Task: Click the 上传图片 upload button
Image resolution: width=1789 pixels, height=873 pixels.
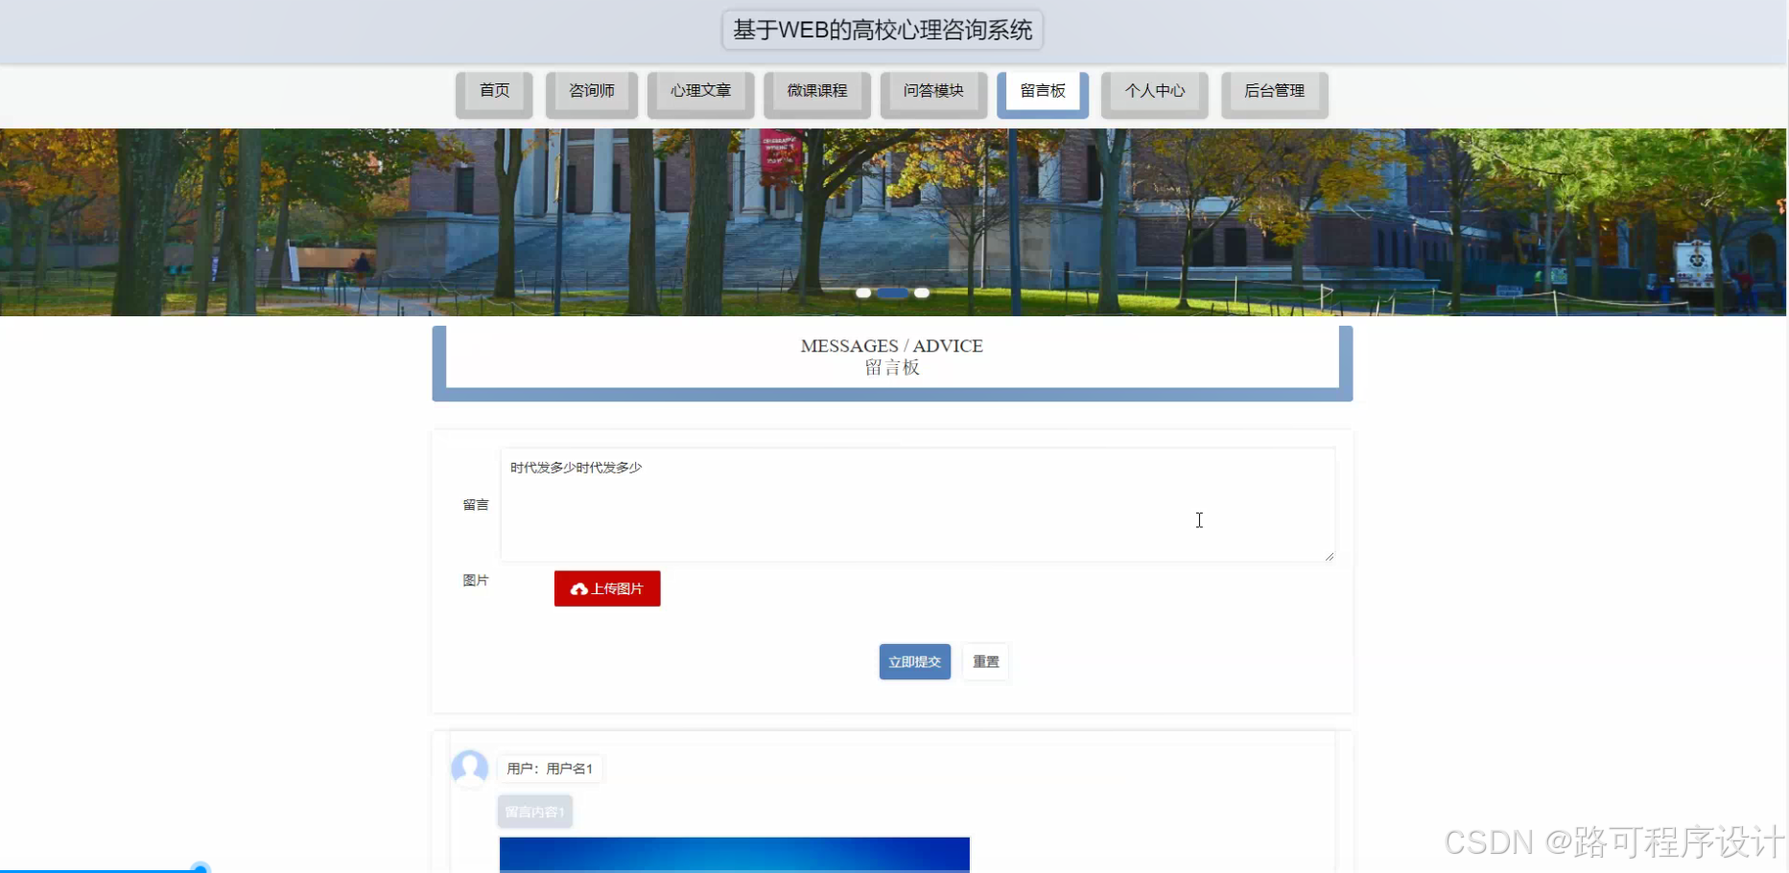Action: click(x=606, y=588)
